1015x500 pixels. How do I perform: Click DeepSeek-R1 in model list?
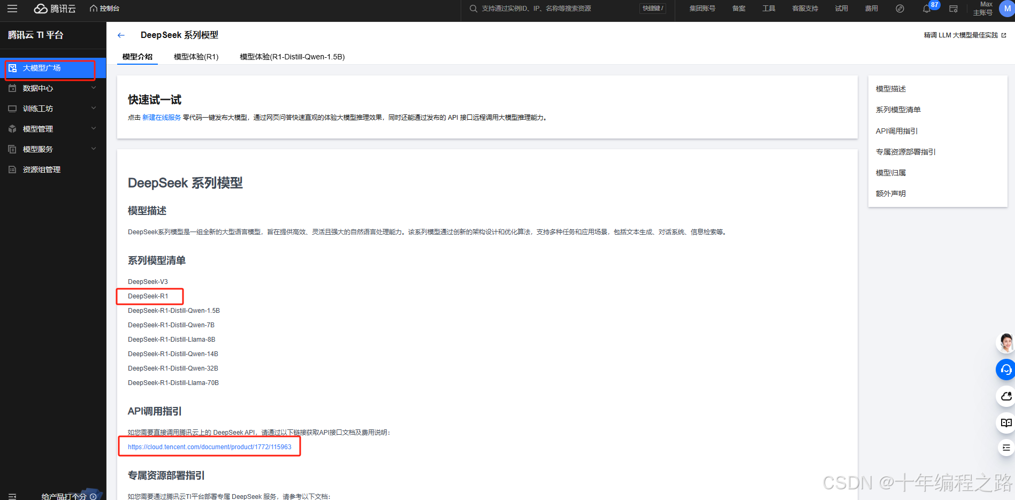click(148, 296)
